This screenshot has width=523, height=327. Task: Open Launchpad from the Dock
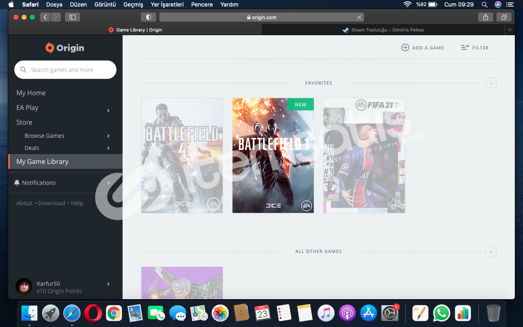point(51,314)
